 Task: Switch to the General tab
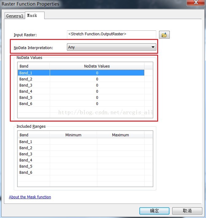pos(15,16)
